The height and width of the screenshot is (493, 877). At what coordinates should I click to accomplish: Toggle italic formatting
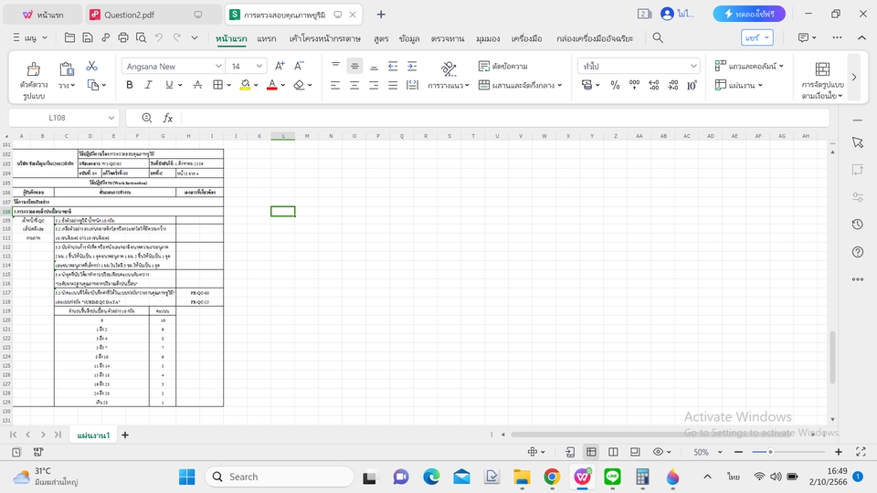(148, 85)
